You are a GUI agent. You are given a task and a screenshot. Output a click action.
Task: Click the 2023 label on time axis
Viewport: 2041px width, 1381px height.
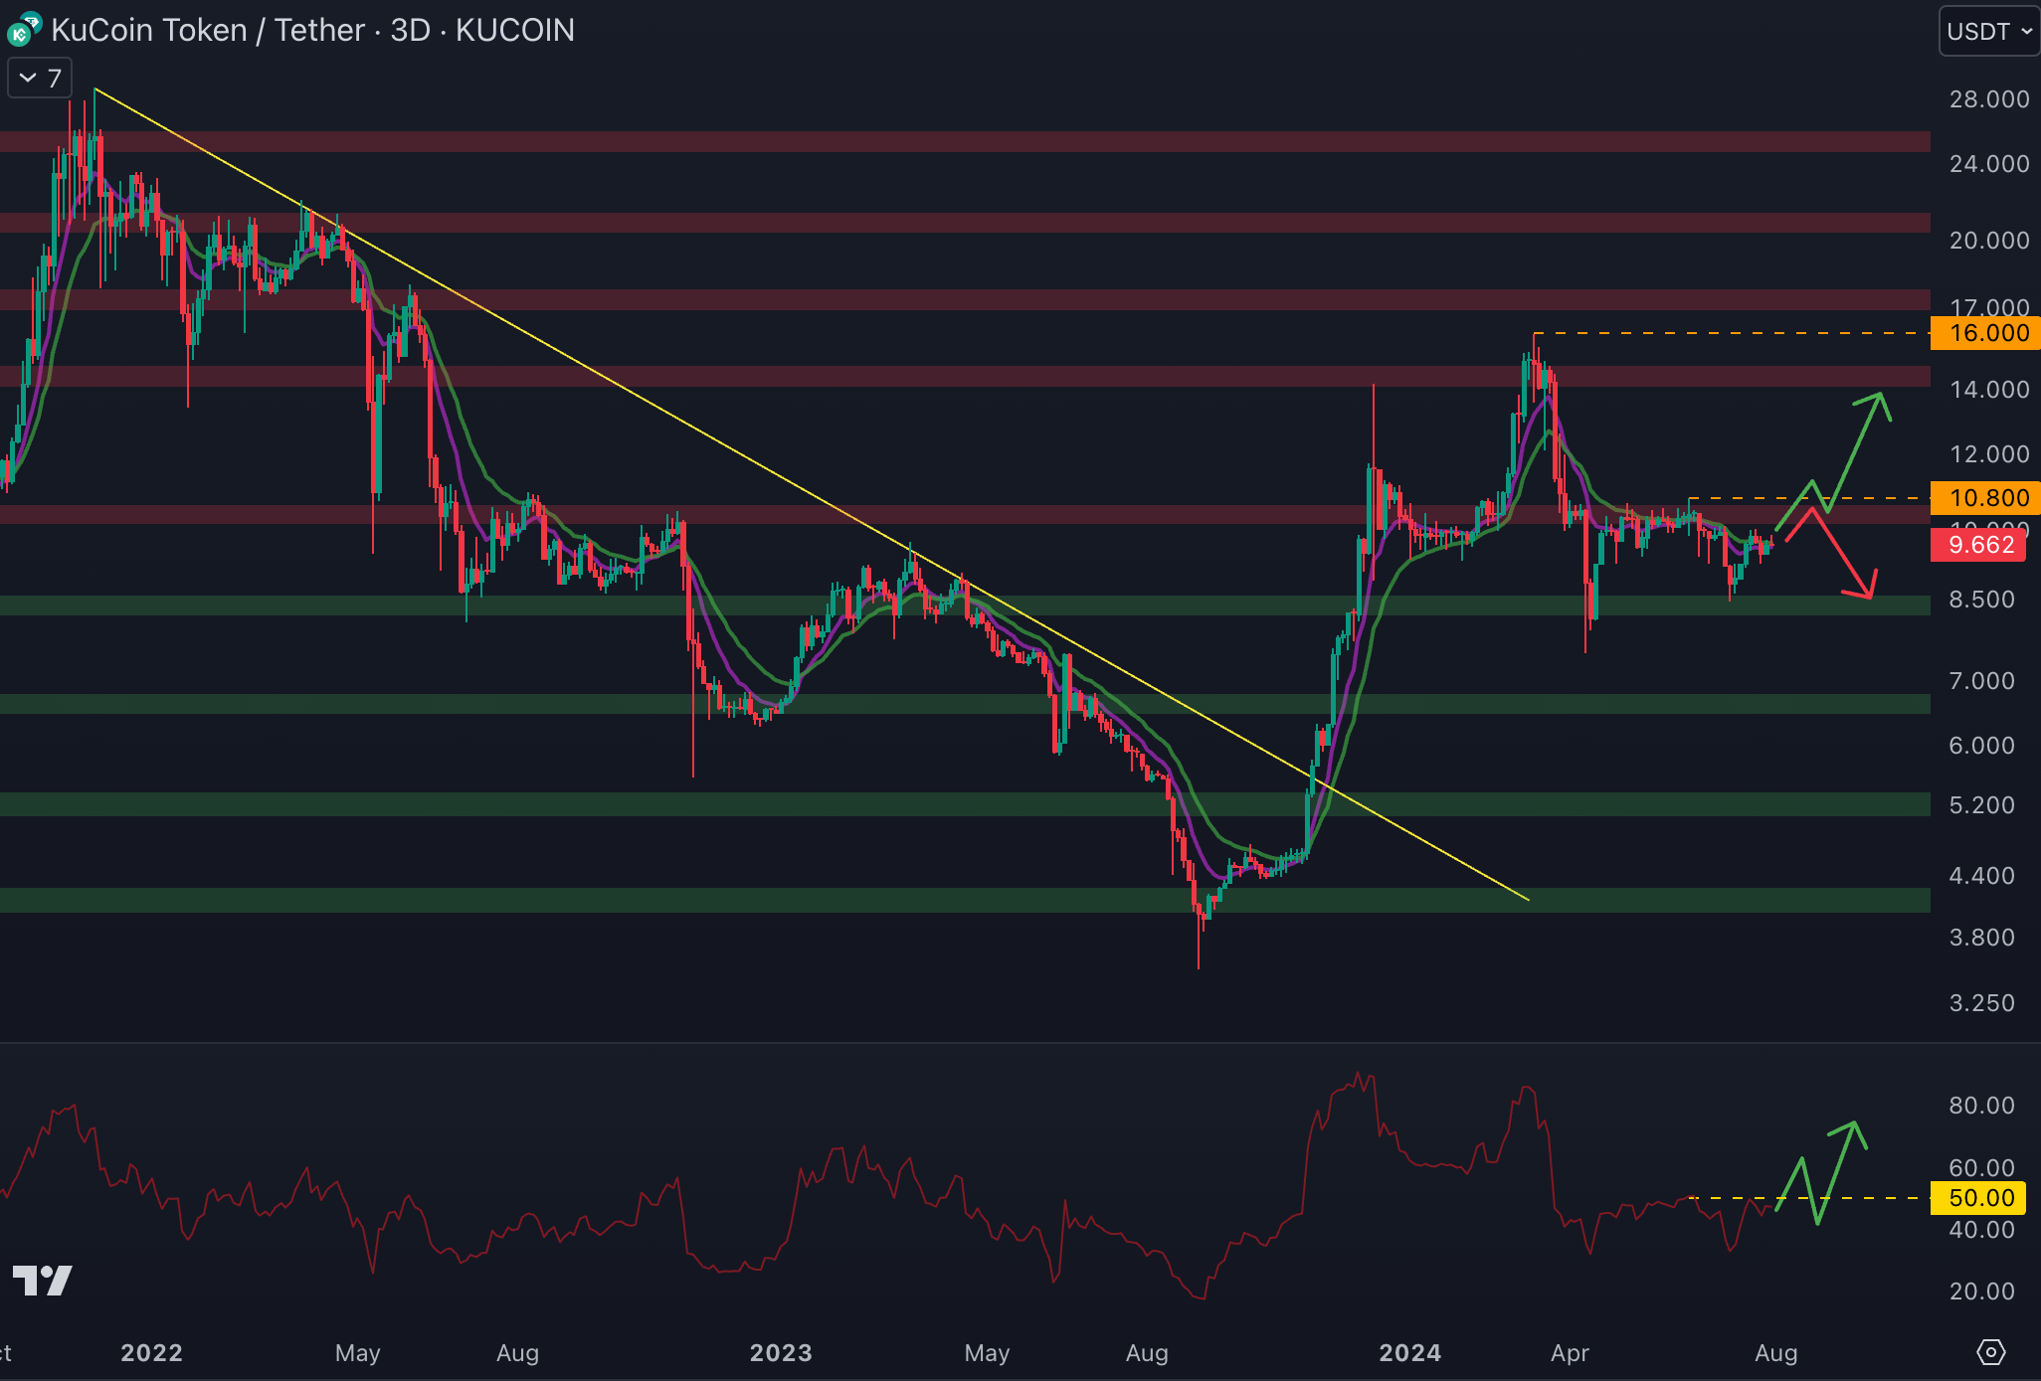tap(781, 1352)
